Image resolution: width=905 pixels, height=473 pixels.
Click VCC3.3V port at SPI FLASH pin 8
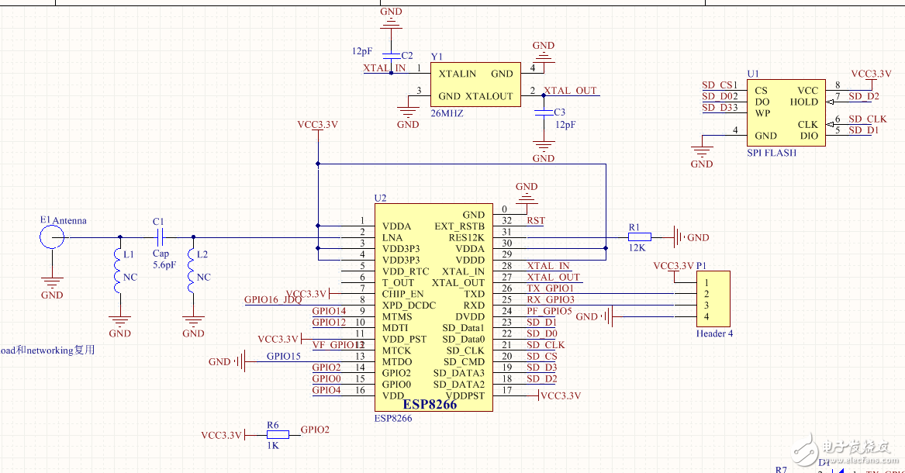(872, 76)
